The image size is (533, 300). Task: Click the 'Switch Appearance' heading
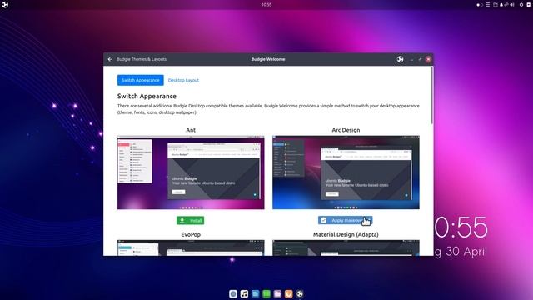coord(147,97)
